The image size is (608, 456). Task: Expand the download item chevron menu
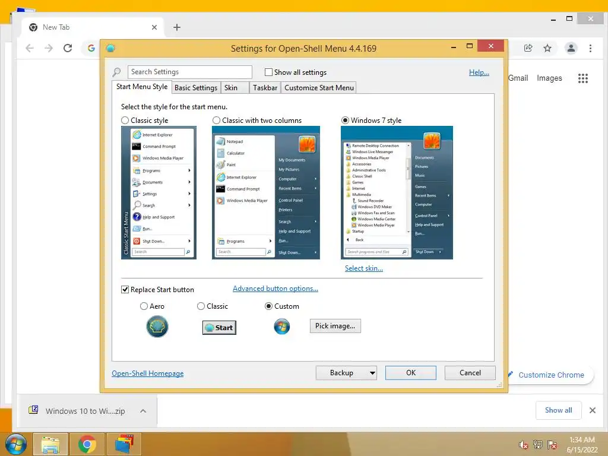(143, 411)
